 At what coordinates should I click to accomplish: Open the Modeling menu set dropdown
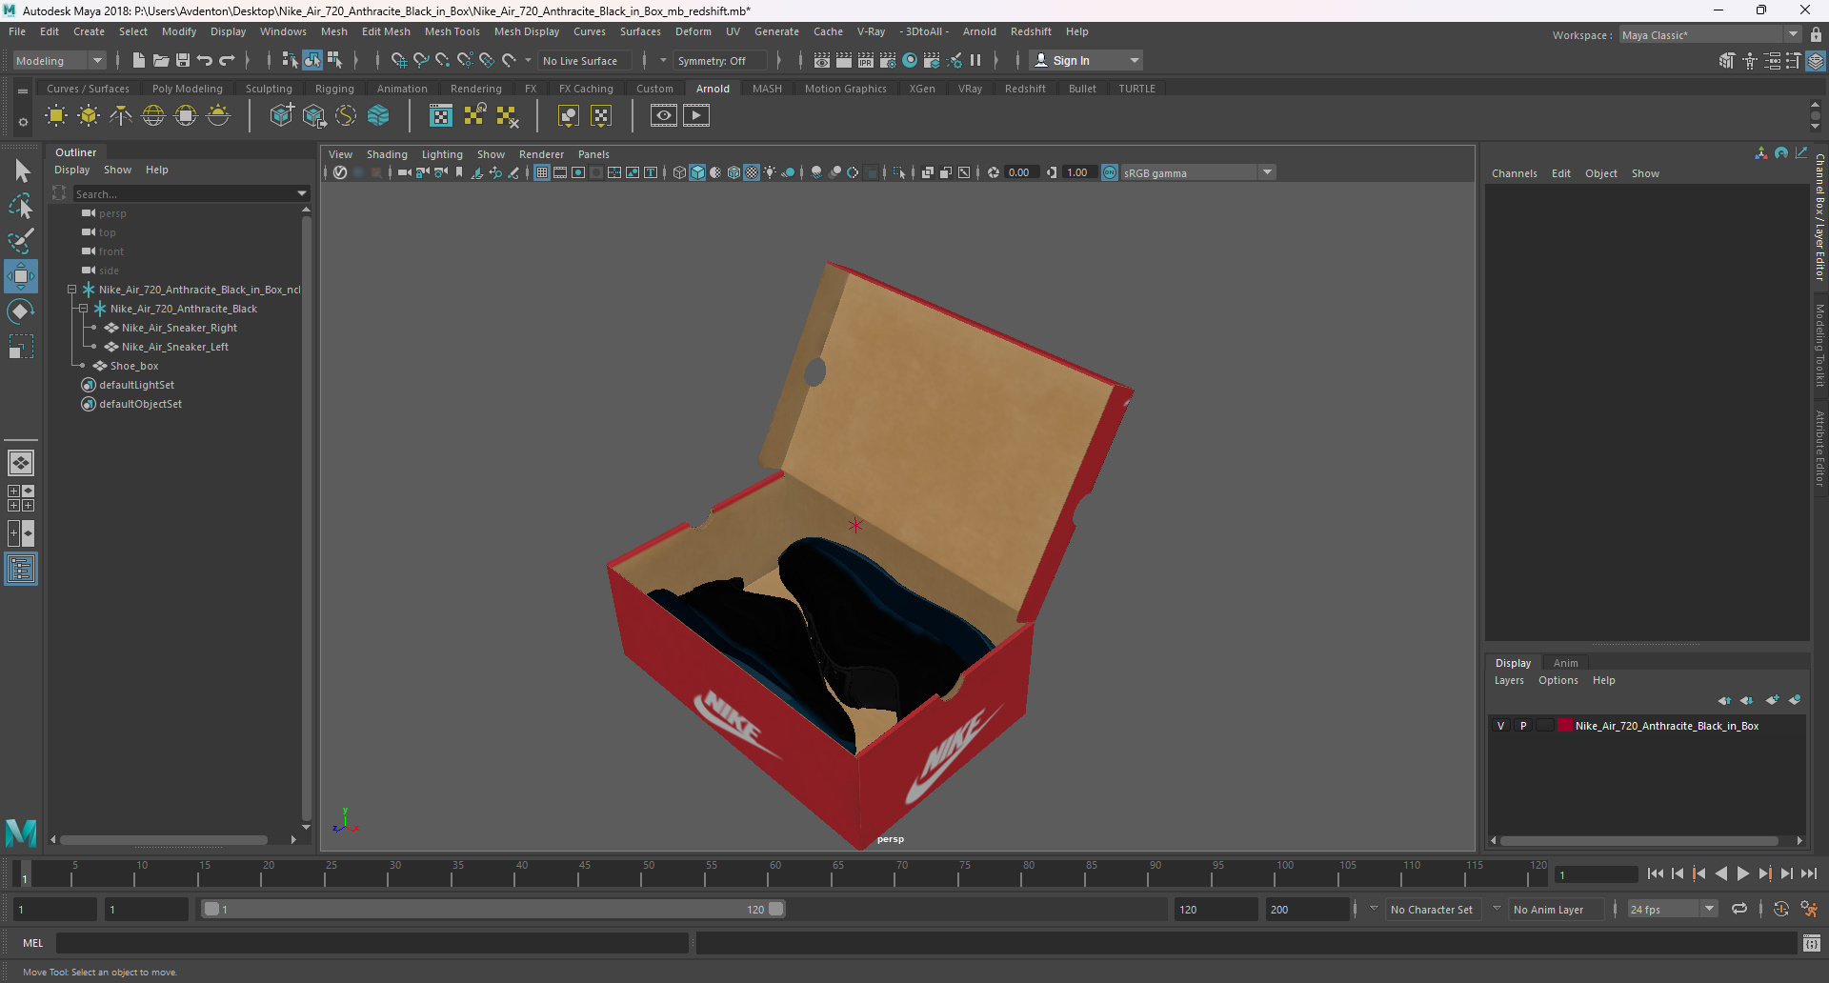pos(59,60)
